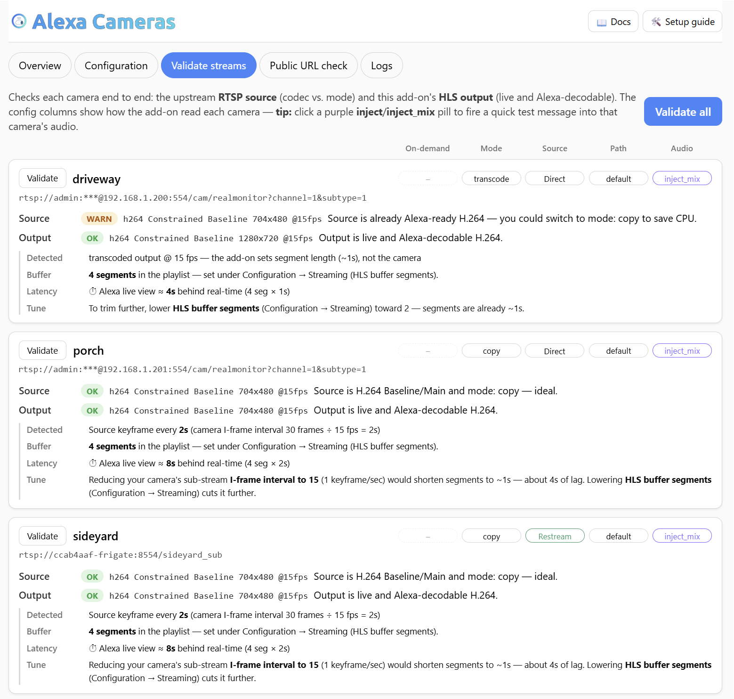Click the stopwatch icon in driveway Latency row

point(93,292)
